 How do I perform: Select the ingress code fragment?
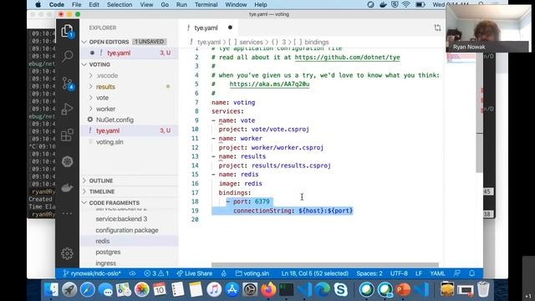pyautogui.click(x=129, y=263)
